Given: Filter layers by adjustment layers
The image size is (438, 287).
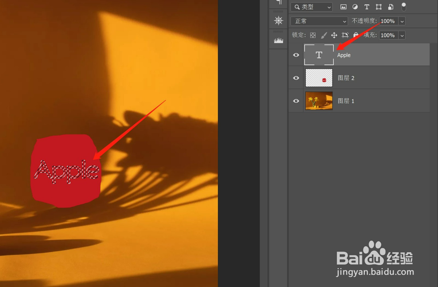Looking at the screenshot, I should click(355, 7).
